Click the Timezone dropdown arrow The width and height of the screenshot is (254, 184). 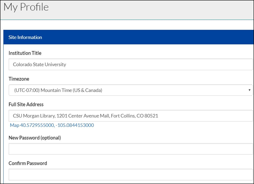tap(249, 90)
